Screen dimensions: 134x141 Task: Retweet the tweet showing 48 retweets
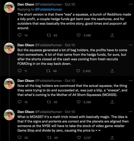[x=48, y=71]
